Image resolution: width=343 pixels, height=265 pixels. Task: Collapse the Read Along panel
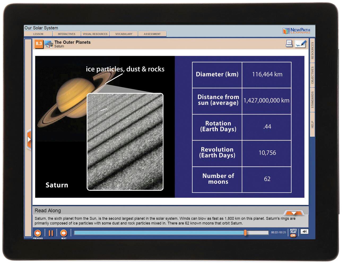coord(294,213)
